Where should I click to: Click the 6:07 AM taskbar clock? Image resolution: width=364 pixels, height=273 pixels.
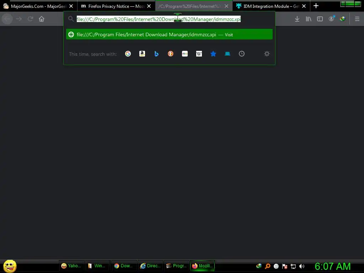(333, 266)
